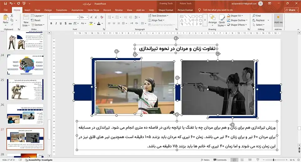Switch to the Animations tab
This screenshot has width=301, height=162.
(77, 10)
